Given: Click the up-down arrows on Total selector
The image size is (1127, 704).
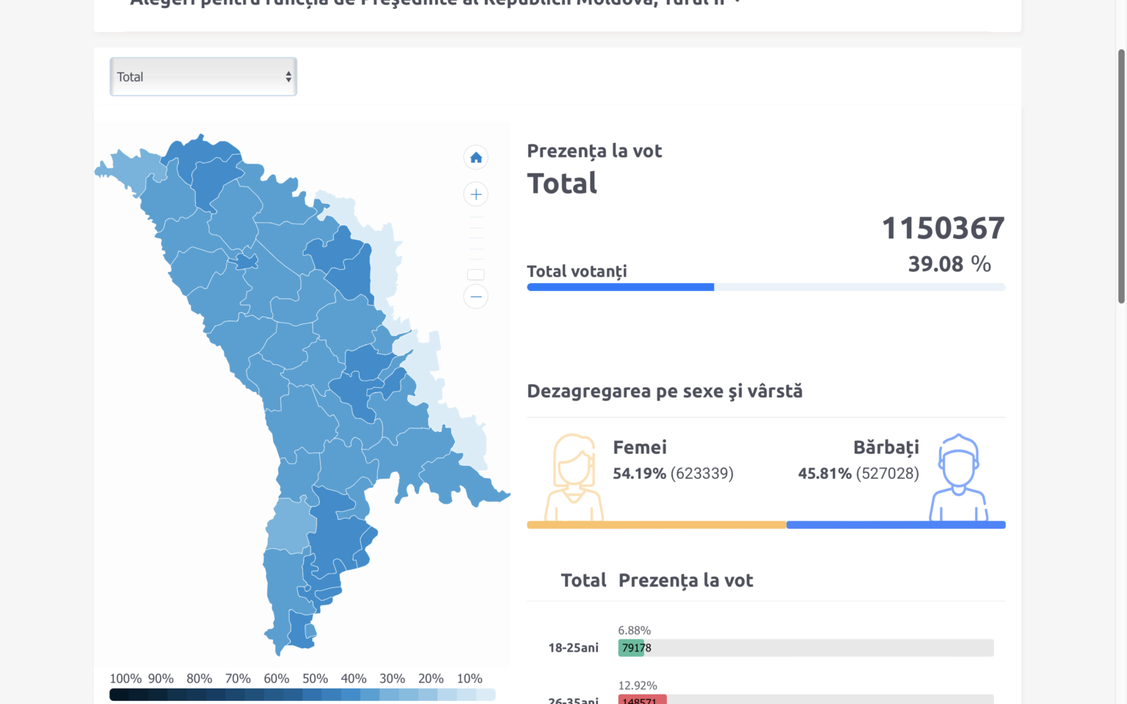Looking at the screenshot, I should (288, 77).
